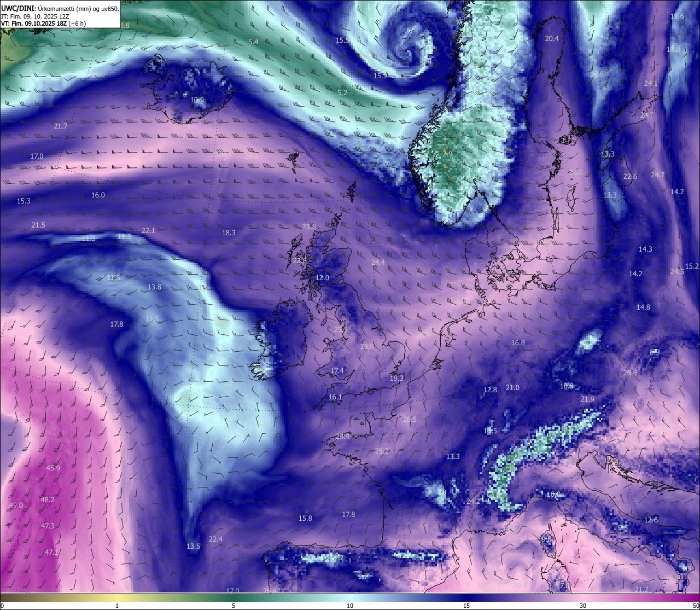Viewport: 700px width, 610px height.
Task: Click the 22.6 value label
Action: pos(630,176)
